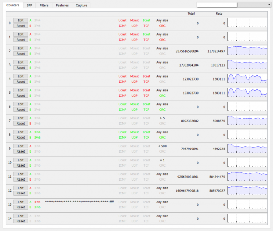Click Edit button for counter 0
273x231 pixels.
[x=20, y=20]
